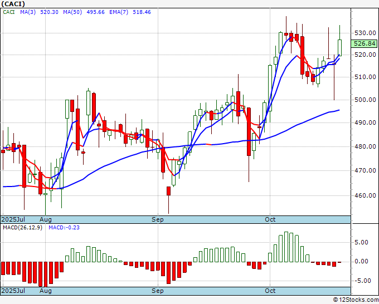The width and height of the screenshot is (379, 304).
Task: Select the EMA(7) legend label
Action: (119, 12)
